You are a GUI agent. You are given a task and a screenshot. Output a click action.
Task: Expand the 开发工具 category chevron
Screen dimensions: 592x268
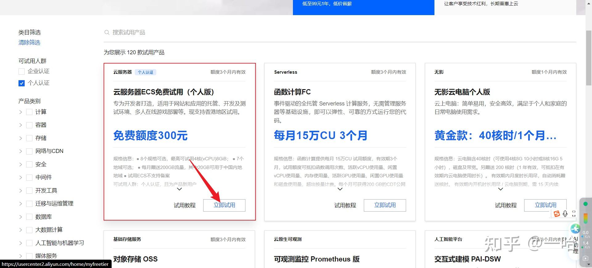coord(21,191)
